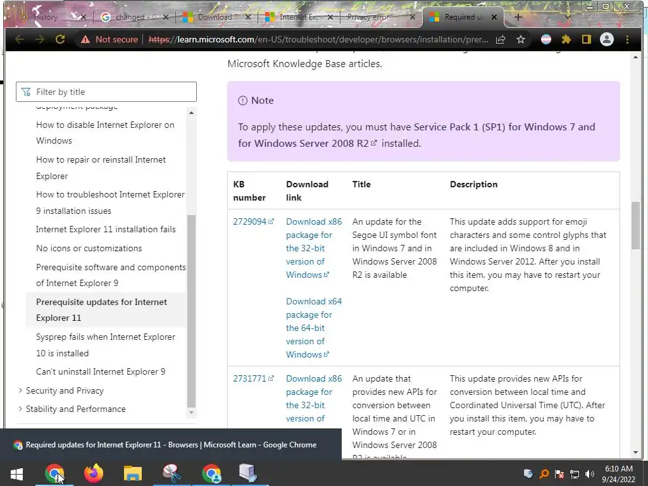Image resolution: width=648 pixels, height=486 pixels.
Task: Open the Chrome profile avatar
Action: click(607, 39)
